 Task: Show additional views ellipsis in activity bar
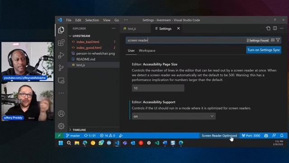pos(61,93)
